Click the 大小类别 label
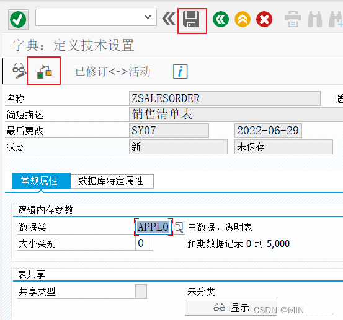The height and width of the screenshot is (320, 343). 37,244
